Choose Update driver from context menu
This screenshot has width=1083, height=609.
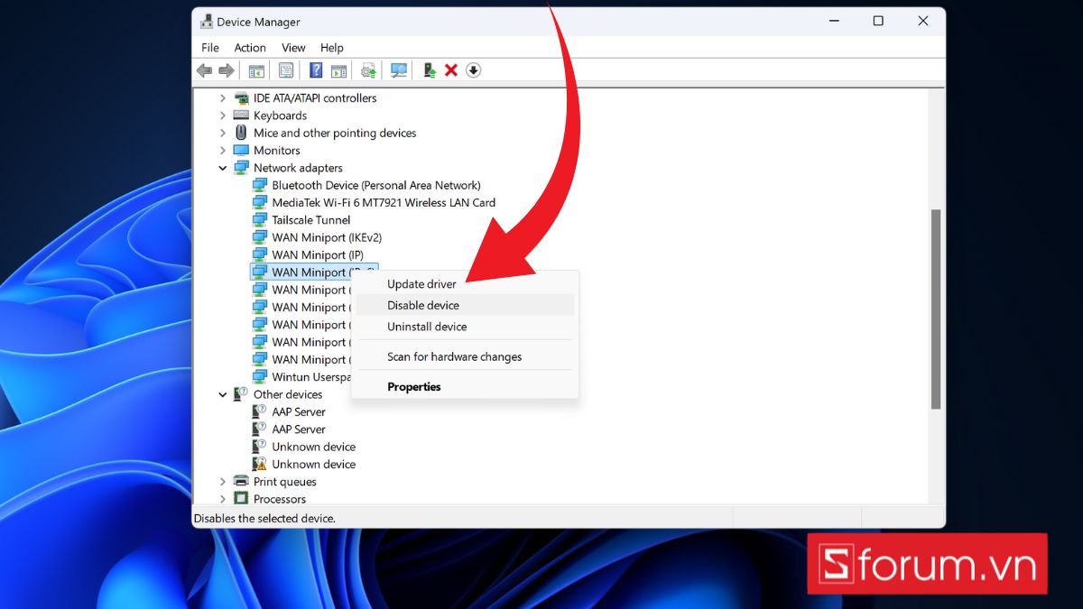pyautogui.click(x=465, y=283)
